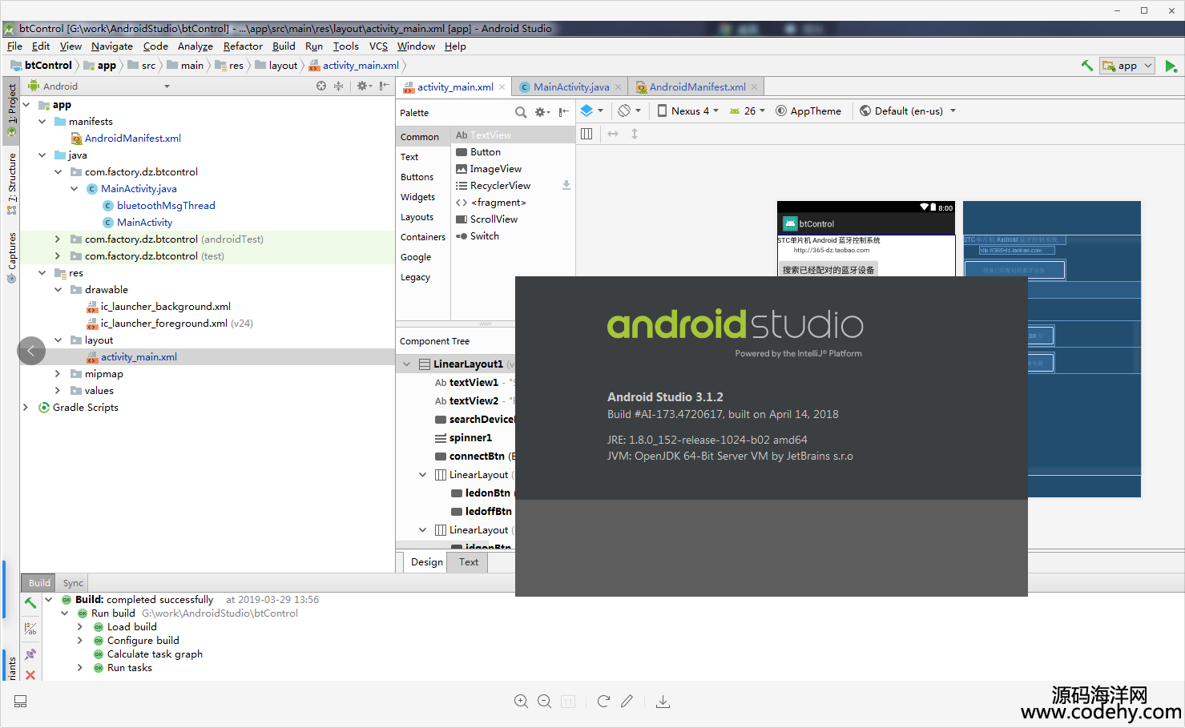Viewport: 1185px width, 728px height.
Task: Close the MainActivity.java editor tab
Action: point(618,87)
